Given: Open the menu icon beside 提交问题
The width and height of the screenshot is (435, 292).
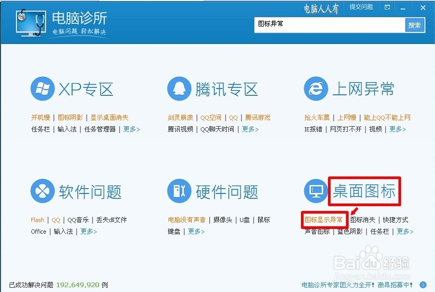Looking at the screenshot, I should pos(387,7).
